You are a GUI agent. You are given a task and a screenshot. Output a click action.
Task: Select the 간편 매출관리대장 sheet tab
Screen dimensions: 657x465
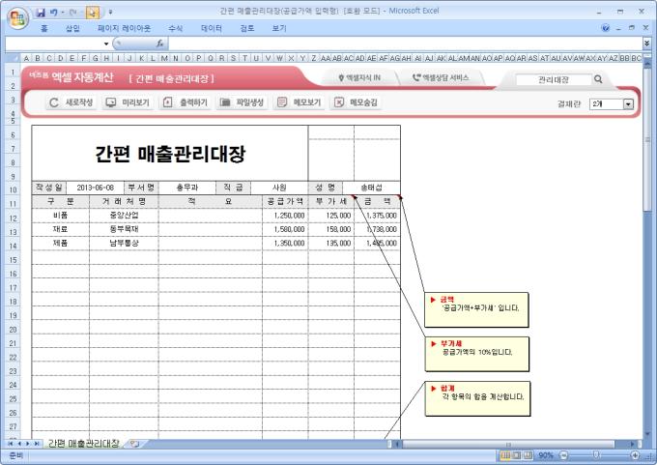[84, 443]
